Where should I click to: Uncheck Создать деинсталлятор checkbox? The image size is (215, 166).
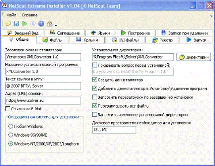[94, 80]
